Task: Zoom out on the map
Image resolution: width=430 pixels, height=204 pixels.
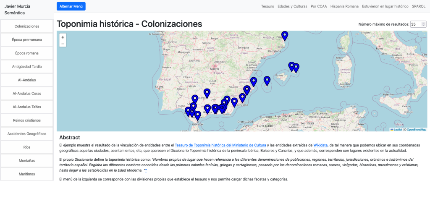Action: pos(63,44)
